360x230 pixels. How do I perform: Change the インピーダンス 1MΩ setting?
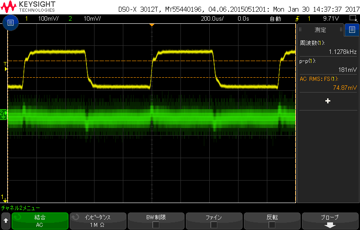(x=98, y=221)
